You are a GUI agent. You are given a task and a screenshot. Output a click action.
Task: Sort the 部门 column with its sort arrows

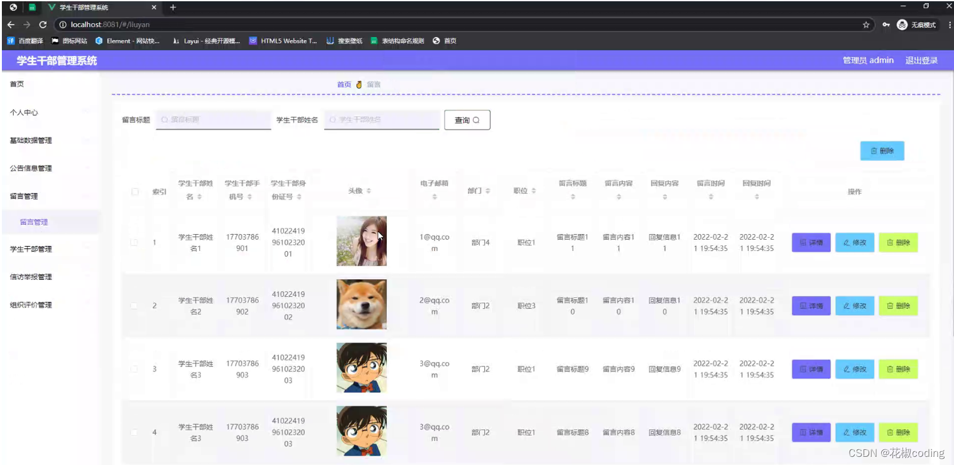click(489, 190)
